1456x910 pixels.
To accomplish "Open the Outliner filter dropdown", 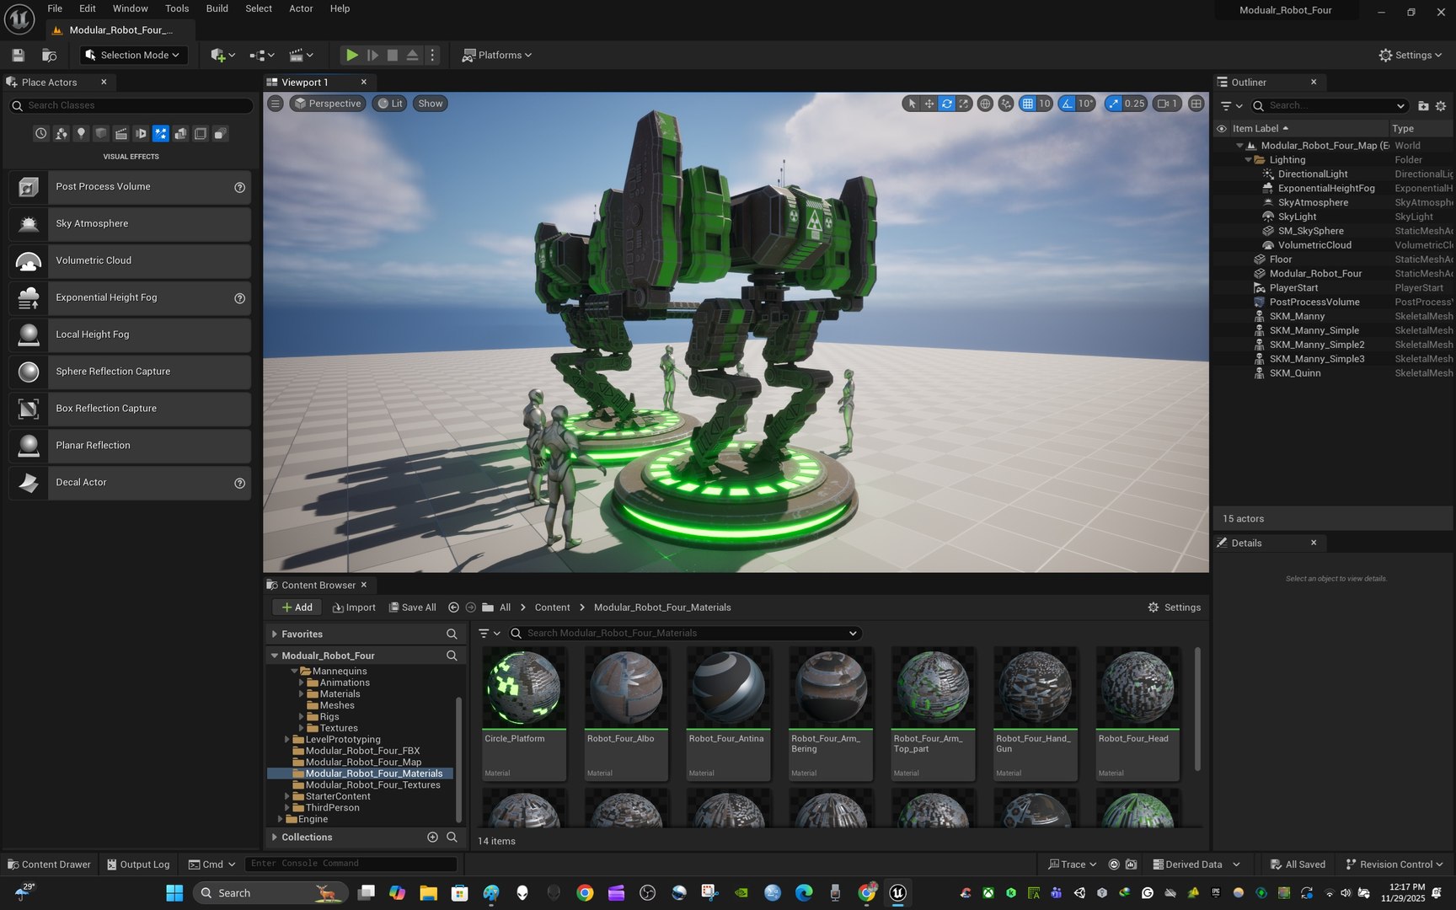I will (1232, 106).
